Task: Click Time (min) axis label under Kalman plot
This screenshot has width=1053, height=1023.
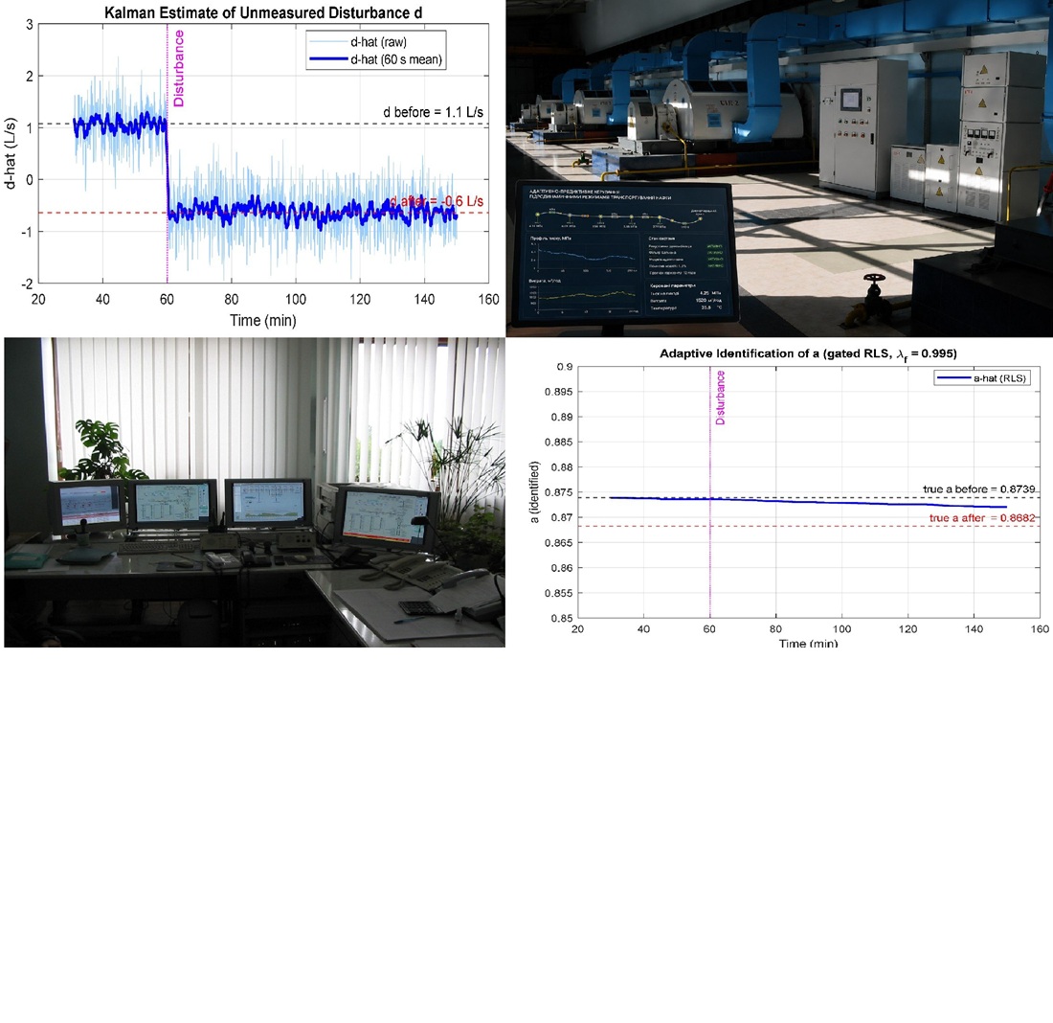Action: click(x=262, y=320)
